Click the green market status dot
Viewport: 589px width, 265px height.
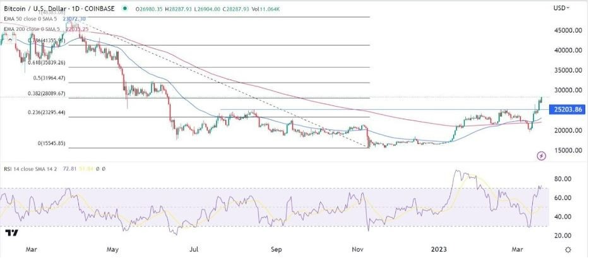point(125,8)
